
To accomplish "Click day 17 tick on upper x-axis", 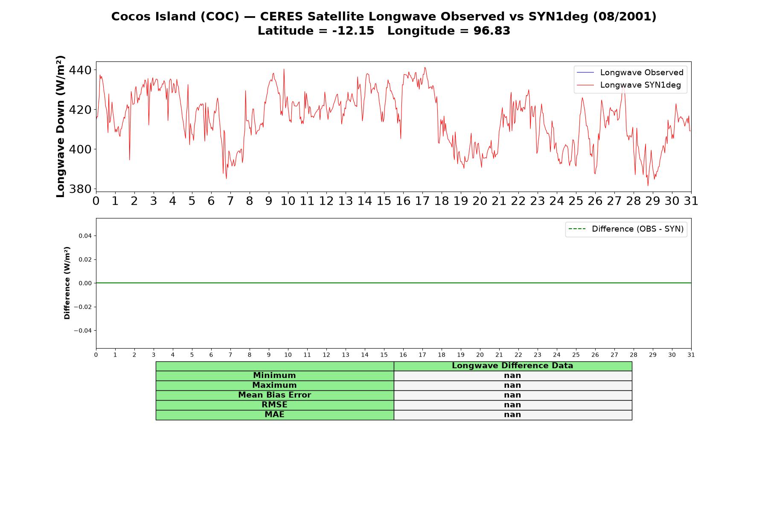I will click(x=422, y=201).
